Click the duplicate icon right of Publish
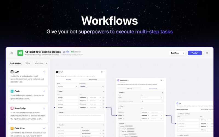 click(207, 53)
